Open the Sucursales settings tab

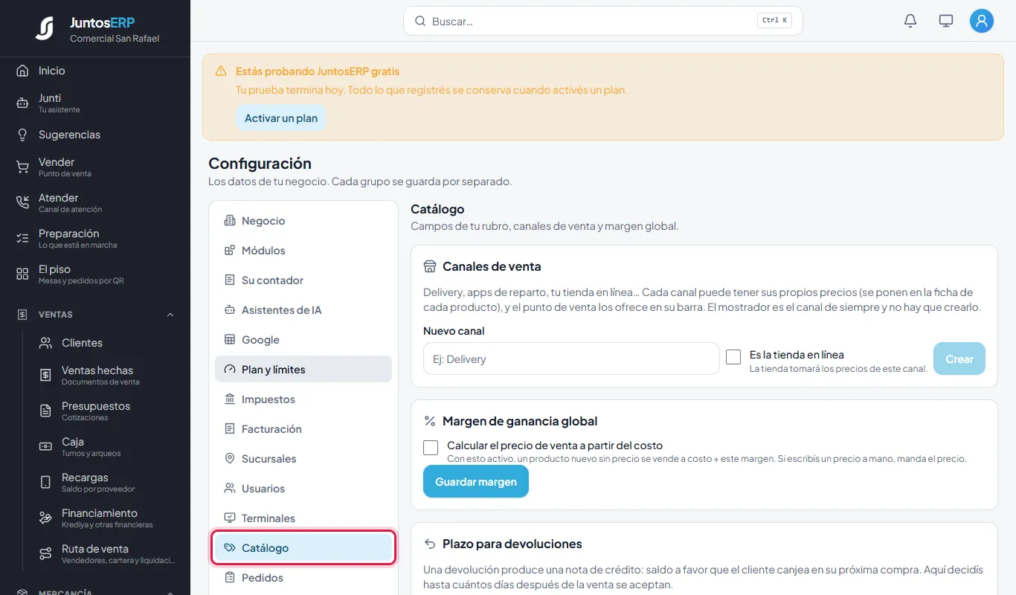[303, 459]
